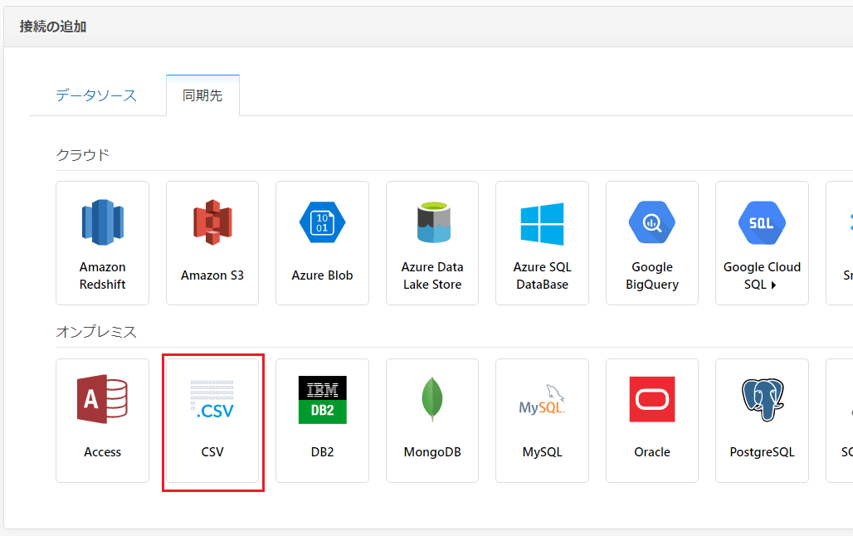The image size is (853, 536).
Task: Switch to the データソース tab
Action: click(x=96, y=95)
